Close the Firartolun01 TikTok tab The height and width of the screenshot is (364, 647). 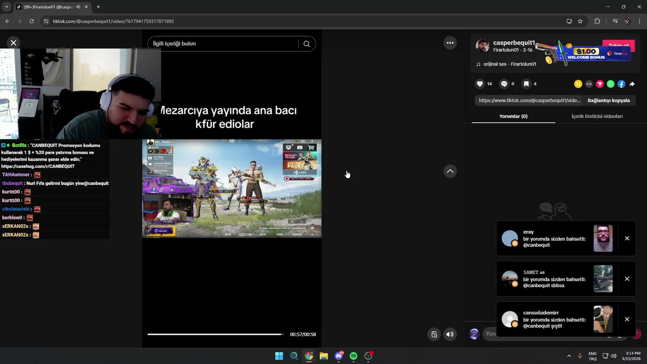86,7
